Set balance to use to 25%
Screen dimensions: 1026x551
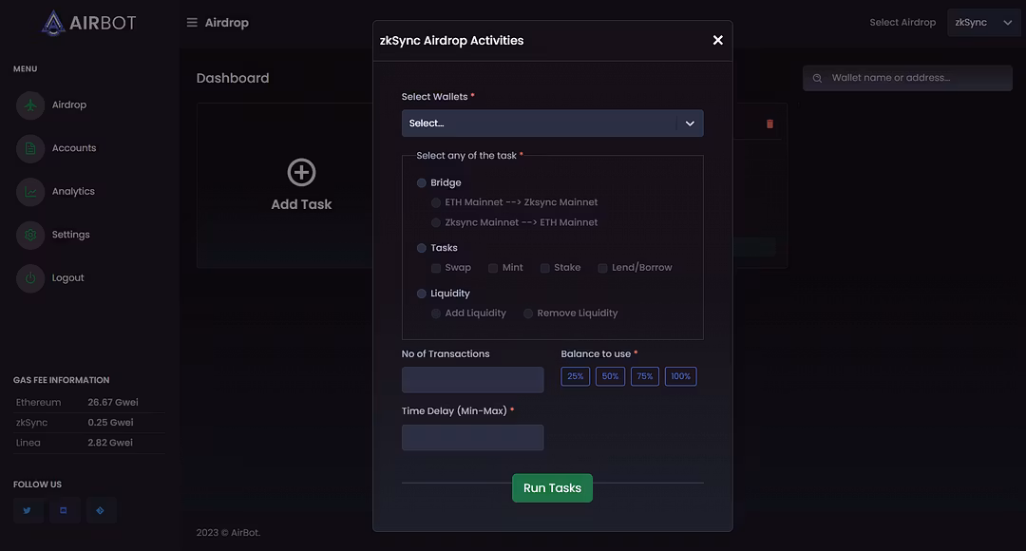click(x=575, y=376)
